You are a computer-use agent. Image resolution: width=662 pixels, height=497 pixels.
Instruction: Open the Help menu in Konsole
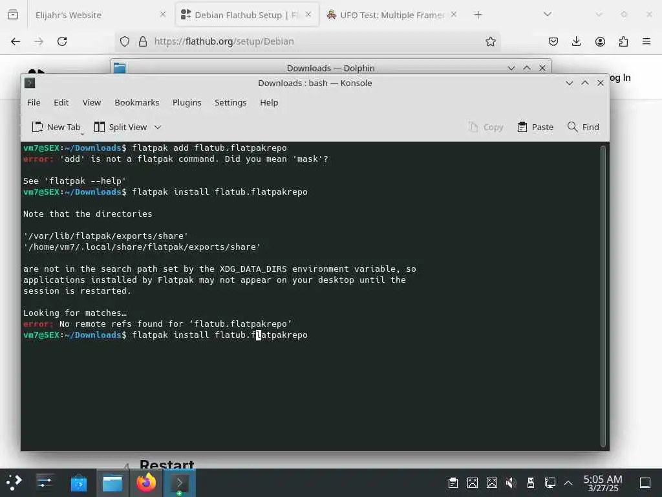point(269,103)
